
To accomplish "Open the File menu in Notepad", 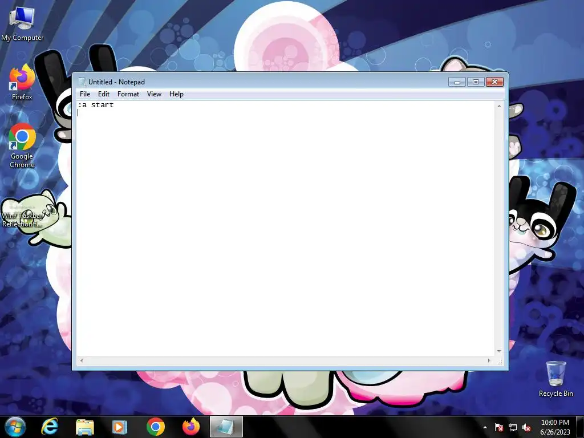I will coord(85,94).
